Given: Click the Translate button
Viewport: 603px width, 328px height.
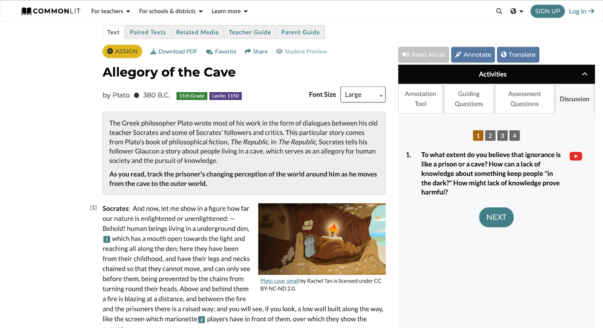Looking at the screenshot, I should pyautogui.click(x=518, y=55).
